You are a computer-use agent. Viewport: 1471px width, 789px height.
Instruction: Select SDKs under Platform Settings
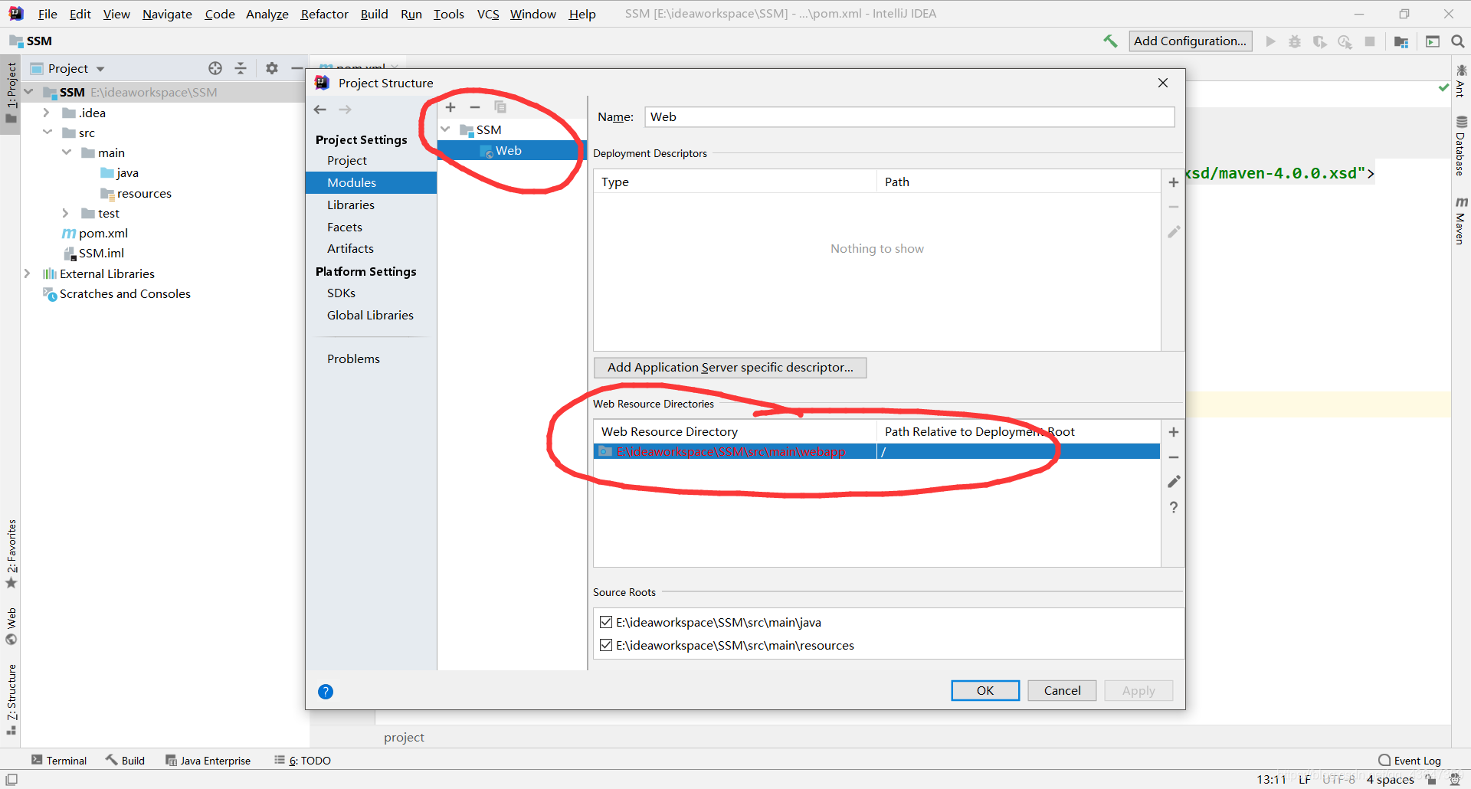341,293
